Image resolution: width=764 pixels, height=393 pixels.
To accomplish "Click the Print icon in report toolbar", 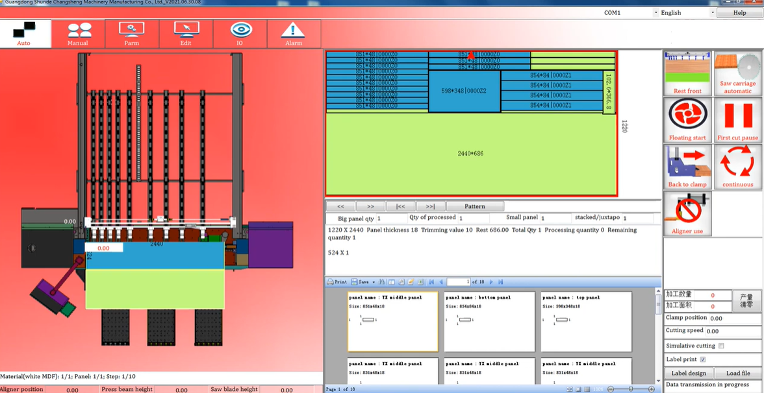I will [x=337, y=282].
